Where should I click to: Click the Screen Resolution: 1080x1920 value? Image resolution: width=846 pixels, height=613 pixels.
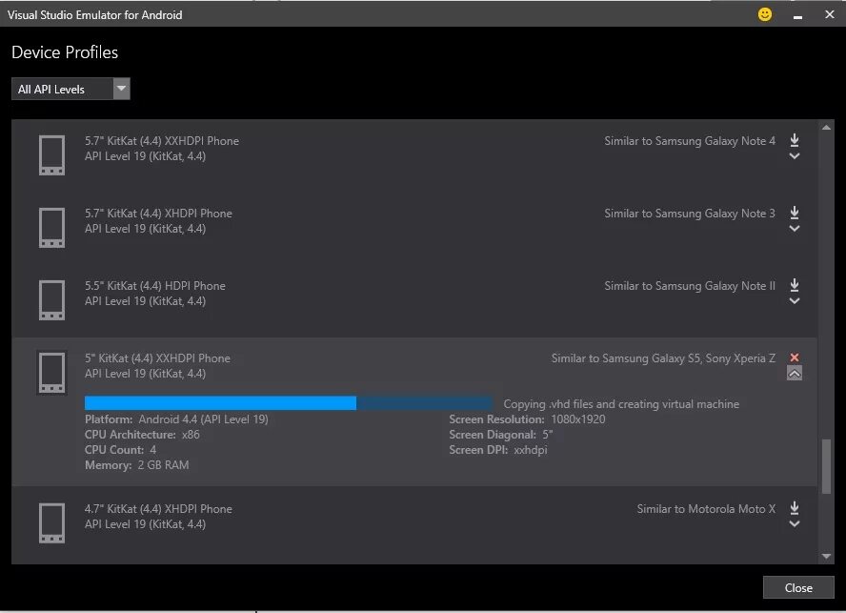pyautogui.click(x=578, y=419)
